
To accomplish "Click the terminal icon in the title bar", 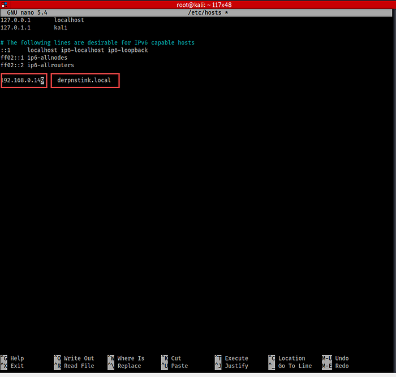I will [4, 5].
